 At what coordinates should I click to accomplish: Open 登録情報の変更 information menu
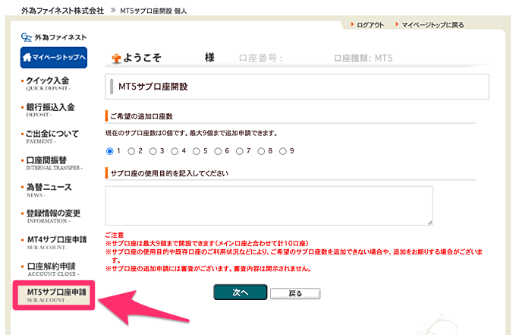[52, 216]
